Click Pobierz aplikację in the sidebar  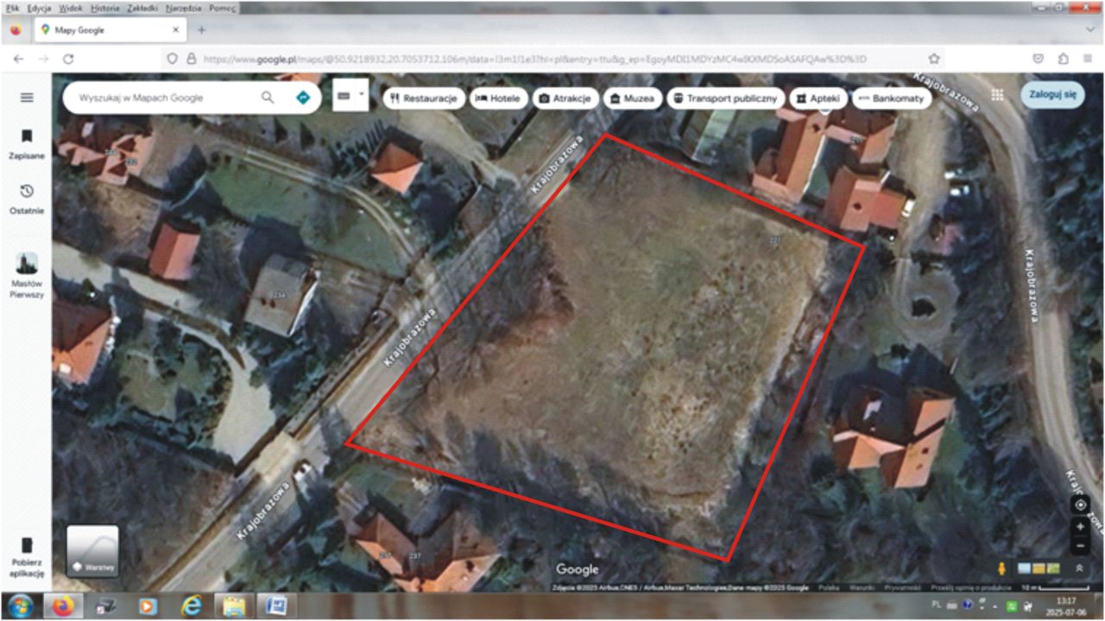click(27, 555)
